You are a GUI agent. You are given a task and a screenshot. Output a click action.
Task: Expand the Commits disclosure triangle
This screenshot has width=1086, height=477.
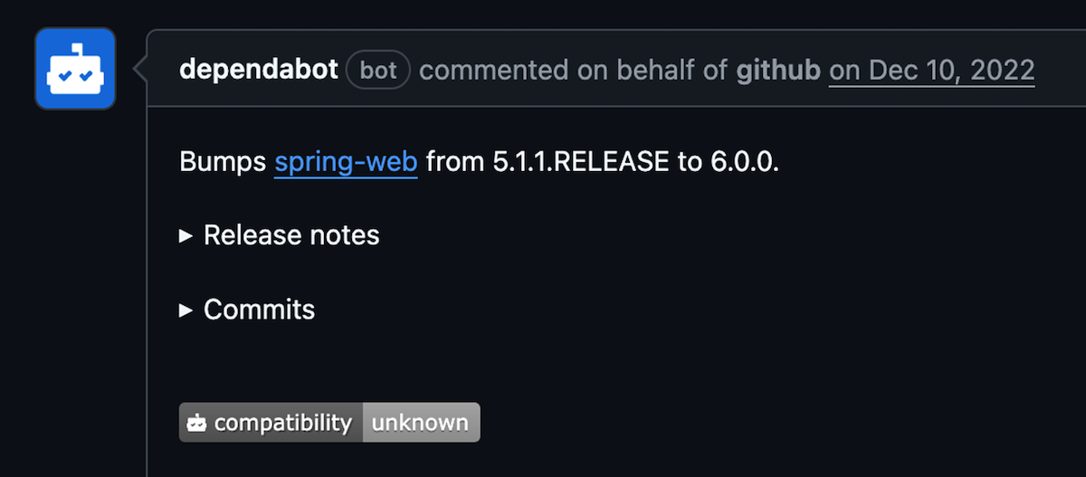click(x=186, y=310)
